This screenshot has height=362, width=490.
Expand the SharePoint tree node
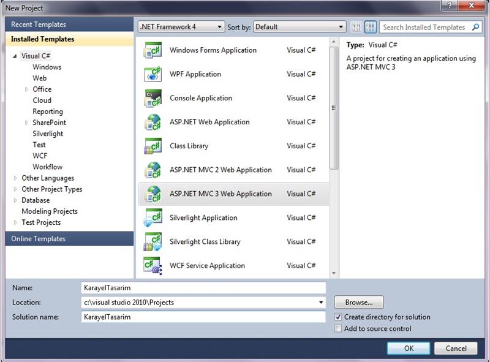pyautogui.click(x=26, y=123)
